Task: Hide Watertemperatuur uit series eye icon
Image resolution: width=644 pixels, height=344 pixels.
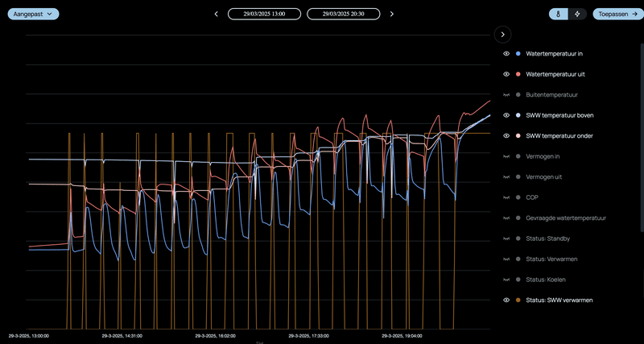Action: tap(506, 74)
